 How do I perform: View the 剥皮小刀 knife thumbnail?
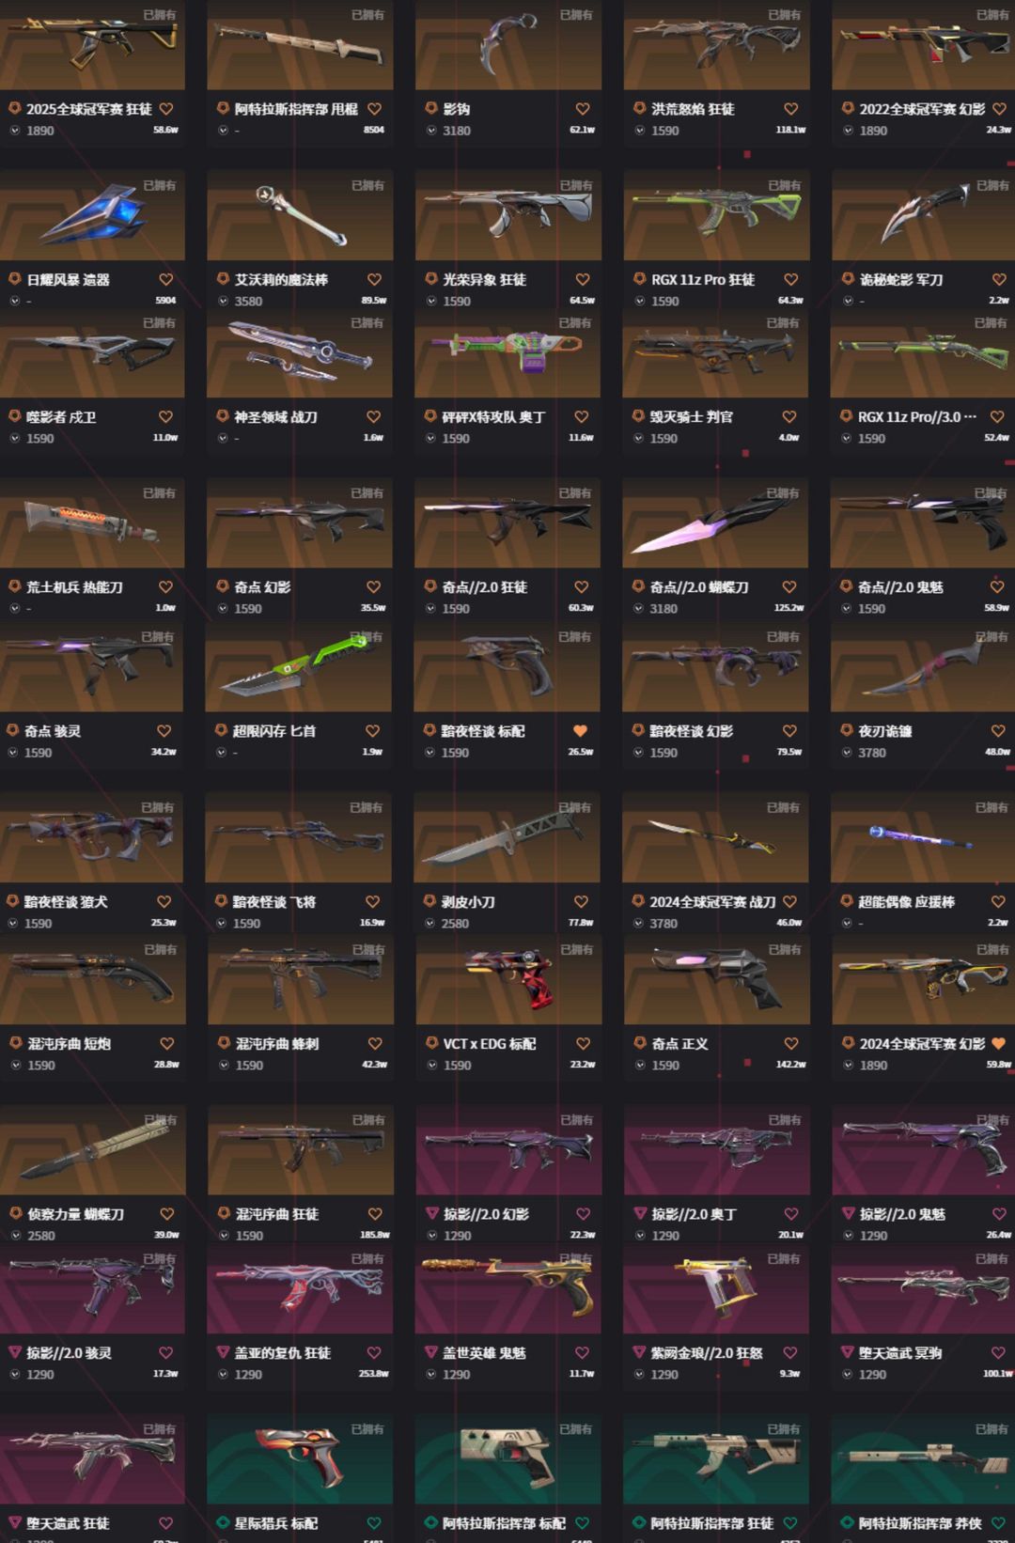(507, 837)
